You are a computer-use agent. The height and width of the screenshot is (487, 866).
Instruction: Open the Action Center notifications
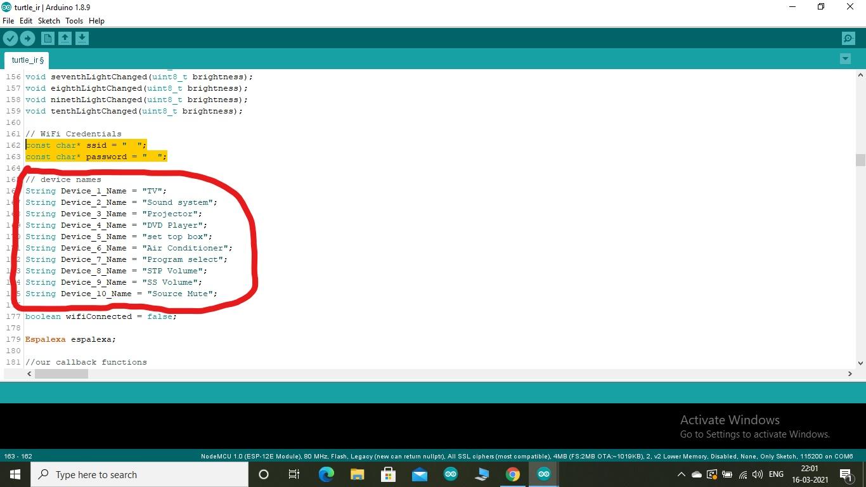(845, 474)
